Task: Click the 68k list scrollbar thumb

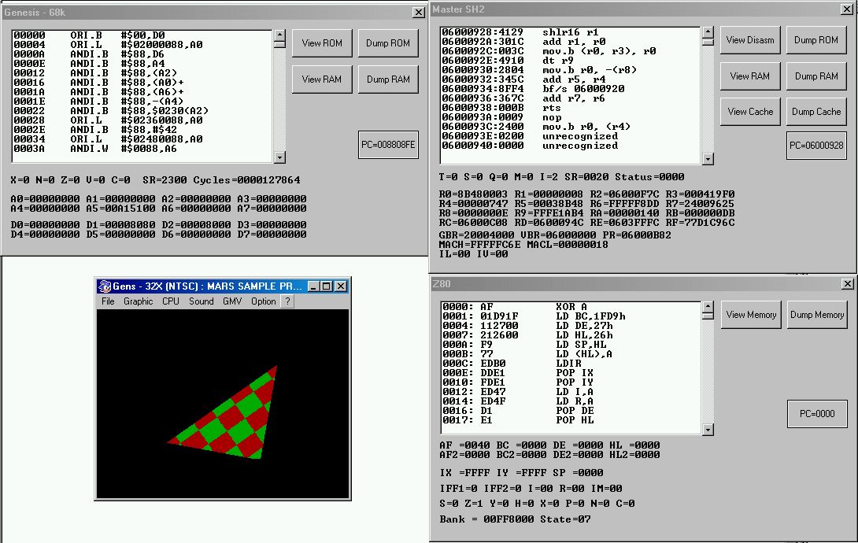Action: [279, 44]
